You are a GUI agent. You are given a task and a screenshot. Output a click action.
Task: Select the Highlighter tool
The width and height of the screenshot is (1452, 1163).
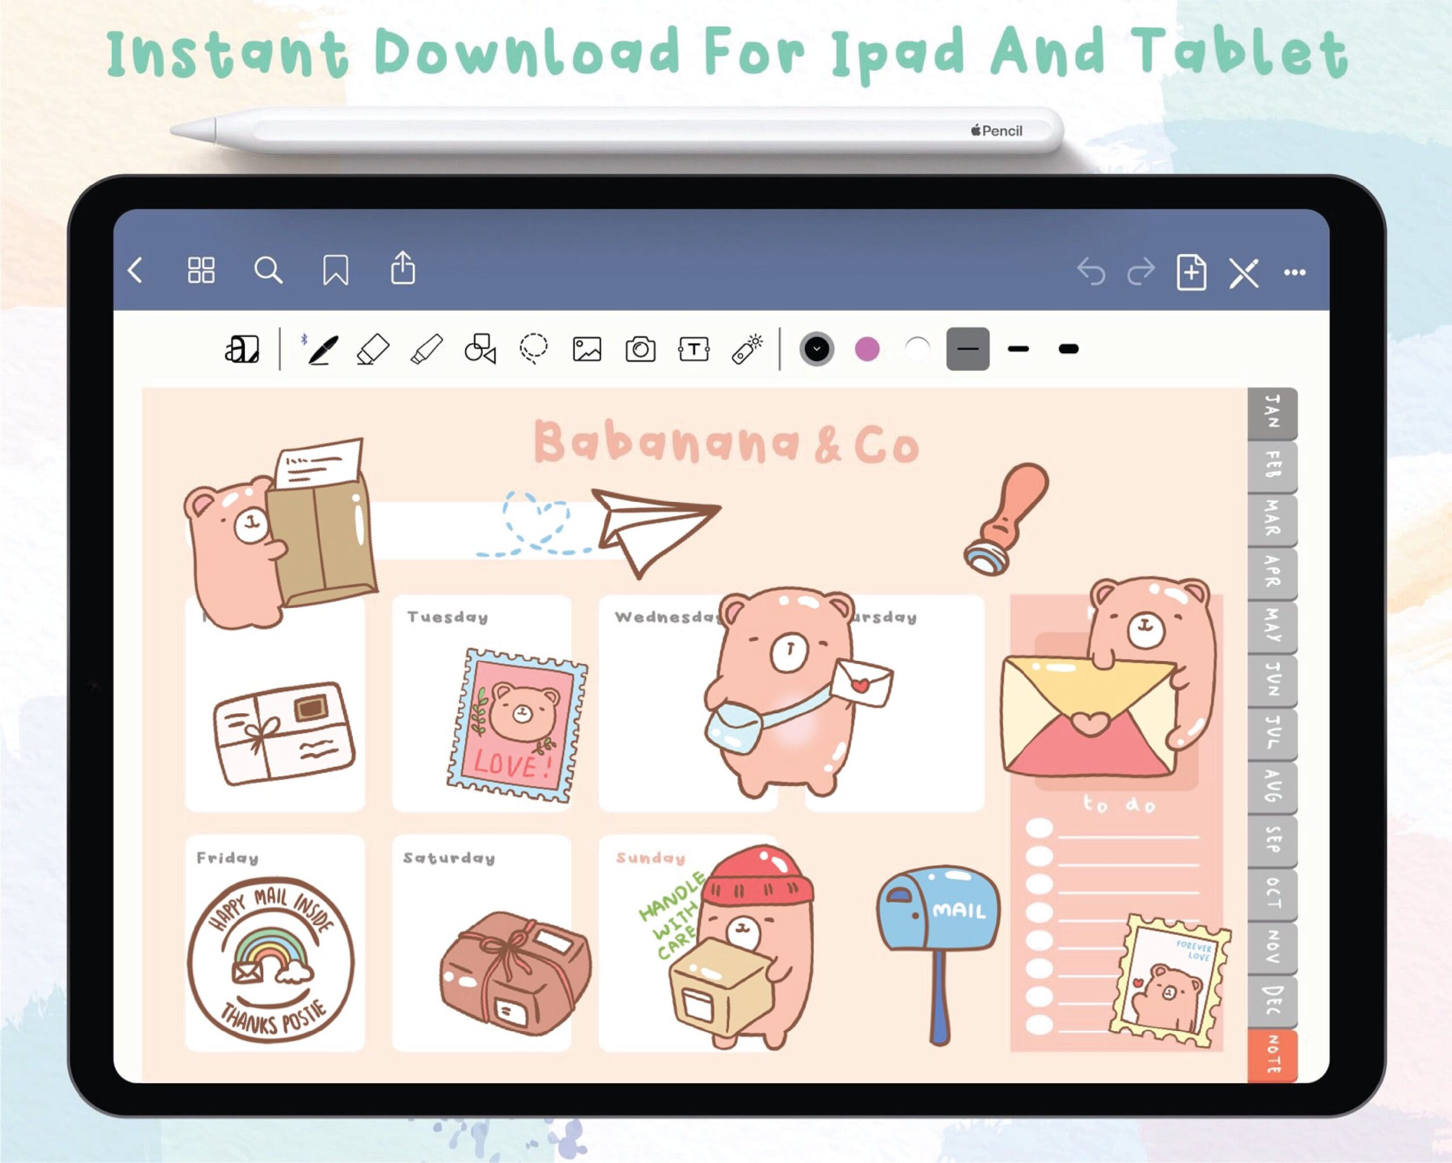point(427,349)
